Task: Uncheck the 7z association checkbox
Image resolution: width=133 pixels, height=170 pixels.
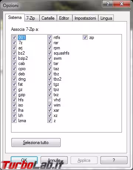Action: coord(14,43)
